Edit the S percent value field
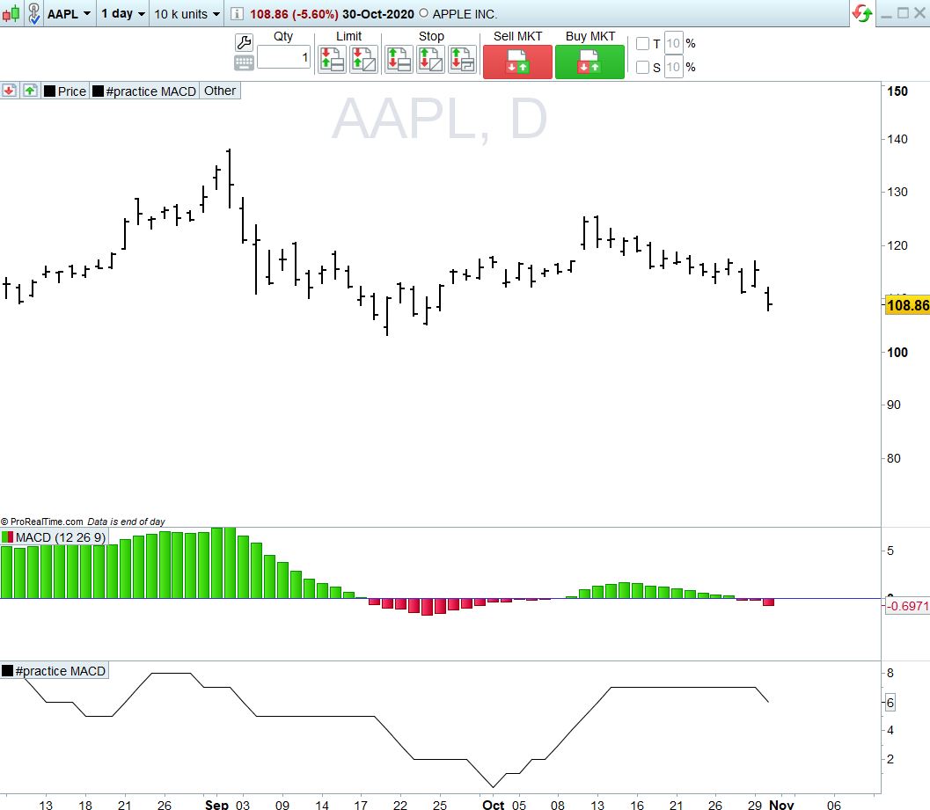The height and width of the screenshot is (810, 930). 673,67
